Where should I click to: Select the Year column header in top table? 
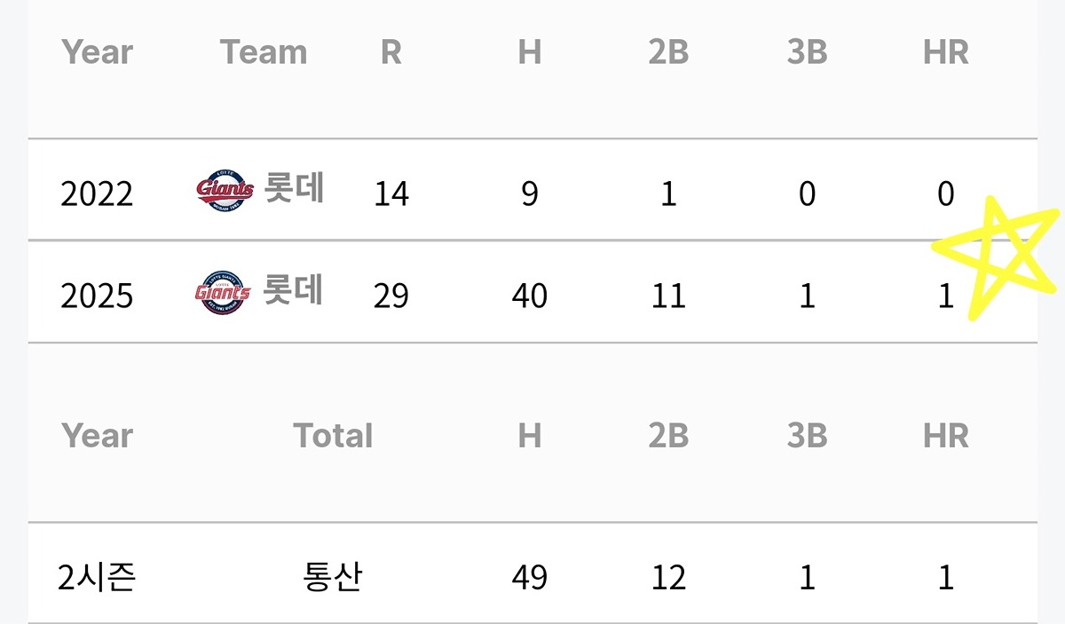pos(98,52)
